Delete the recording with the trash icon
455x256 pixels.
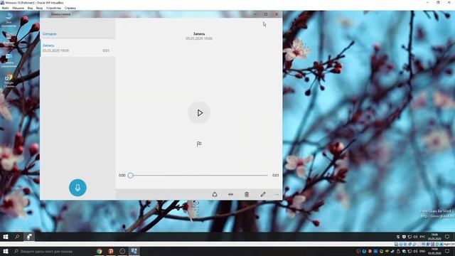[x=247, y=194]
